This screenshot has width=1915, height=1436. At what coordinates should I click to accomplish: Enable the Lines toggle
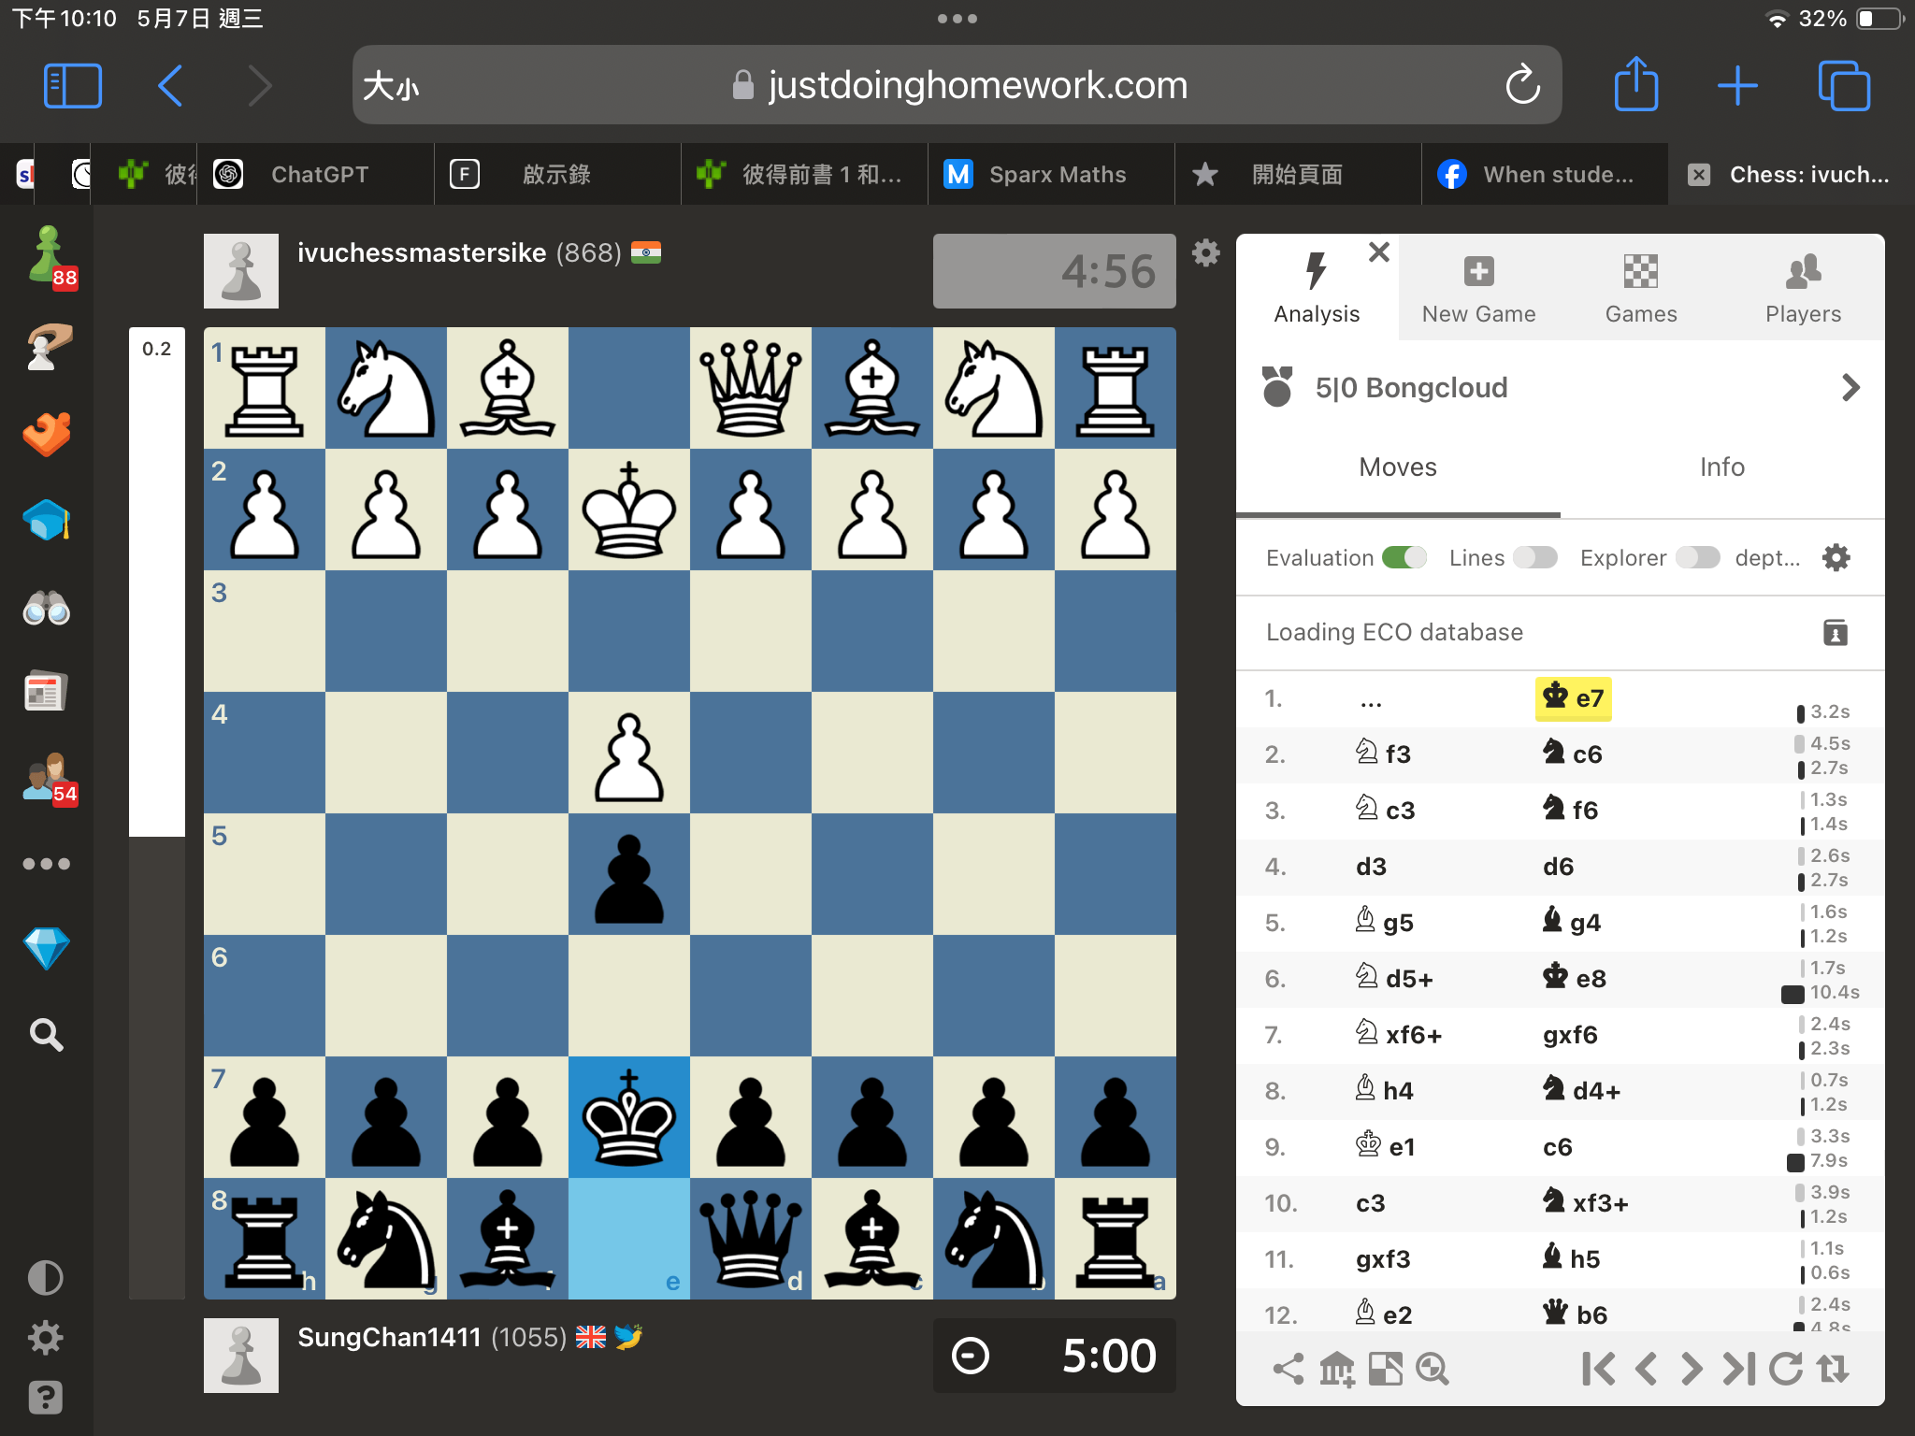coord(1534,557)
